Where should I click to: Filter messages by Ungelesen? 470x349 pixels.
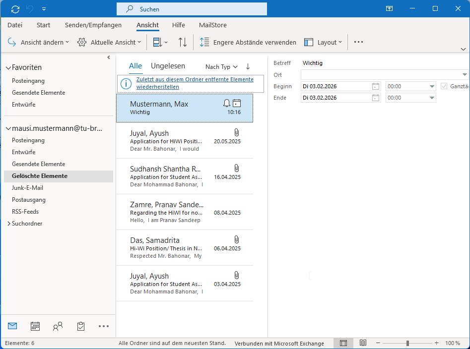168,66
